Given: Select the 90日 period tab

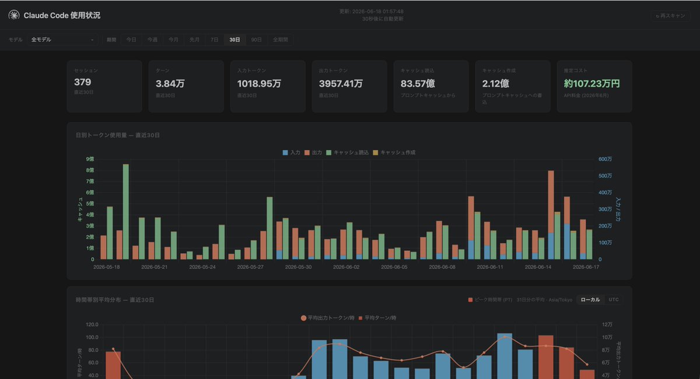Looking at the screenshot, I should pyautogui.click(x=256, y=40).
